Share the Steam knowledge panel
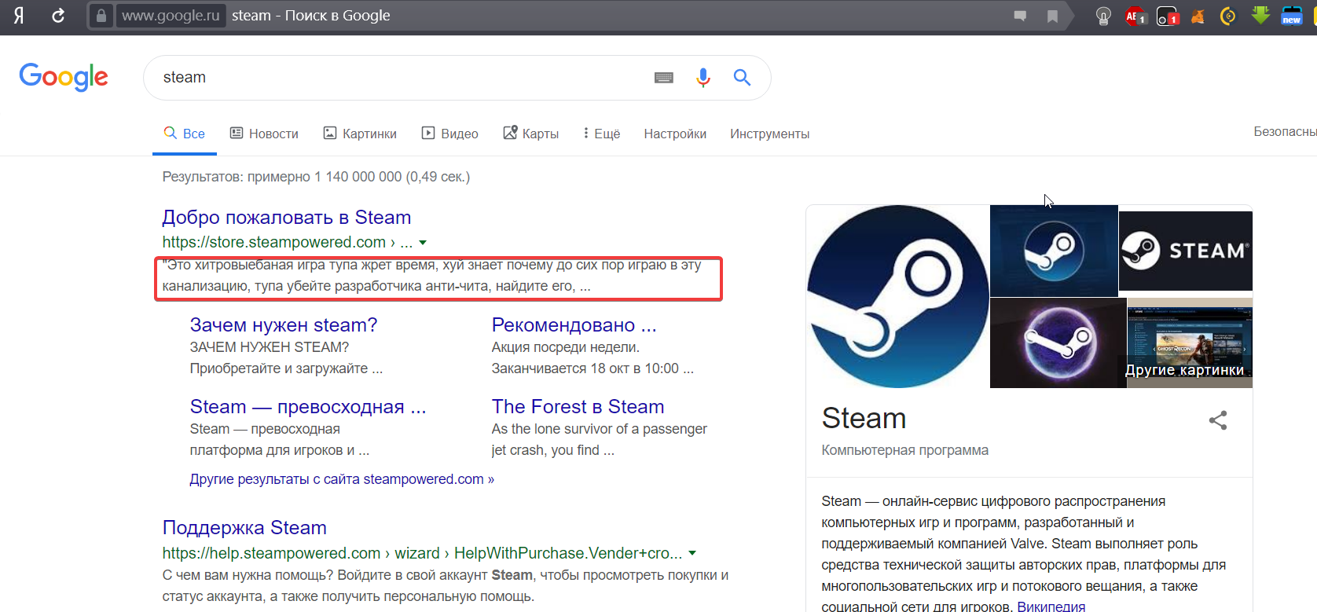Viewport: 1317px width, 612px height. click(x=1218, y=420)
